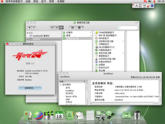The height and width of the screenshot is (124, 165).
Task: Switch file browser to list view
Action: (56, 28)
